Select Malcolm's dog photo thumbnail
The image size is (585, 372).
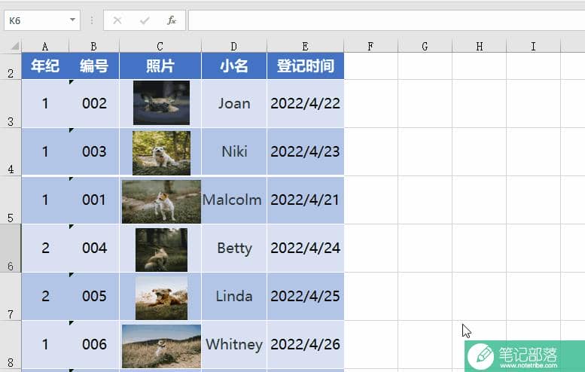click(x=161, y=202)
